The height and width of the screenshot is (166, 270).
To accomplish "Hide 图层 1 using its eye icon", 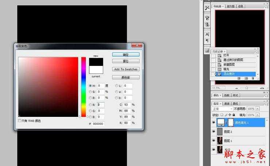I will (214, 141).
